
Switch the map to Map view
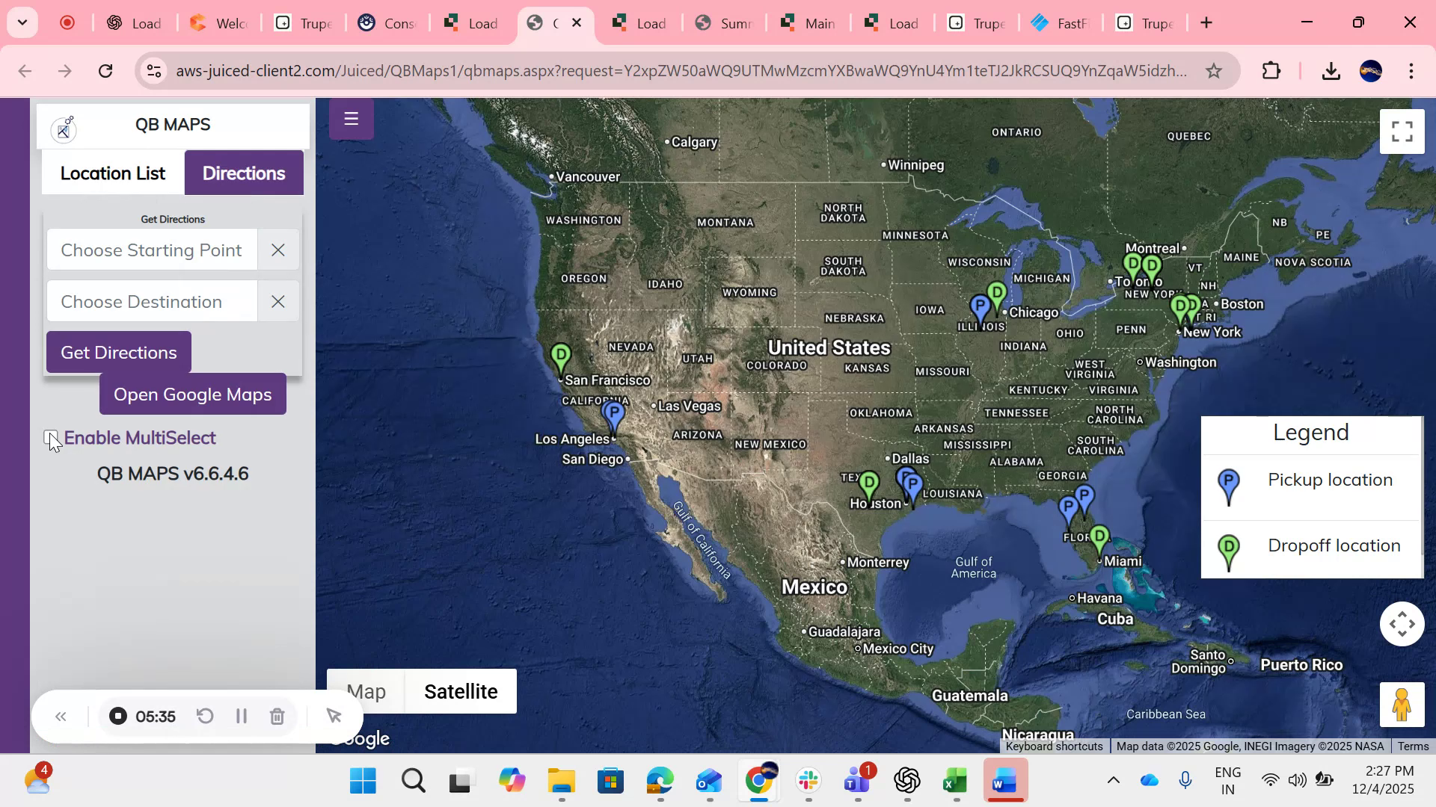pos(366,691)
